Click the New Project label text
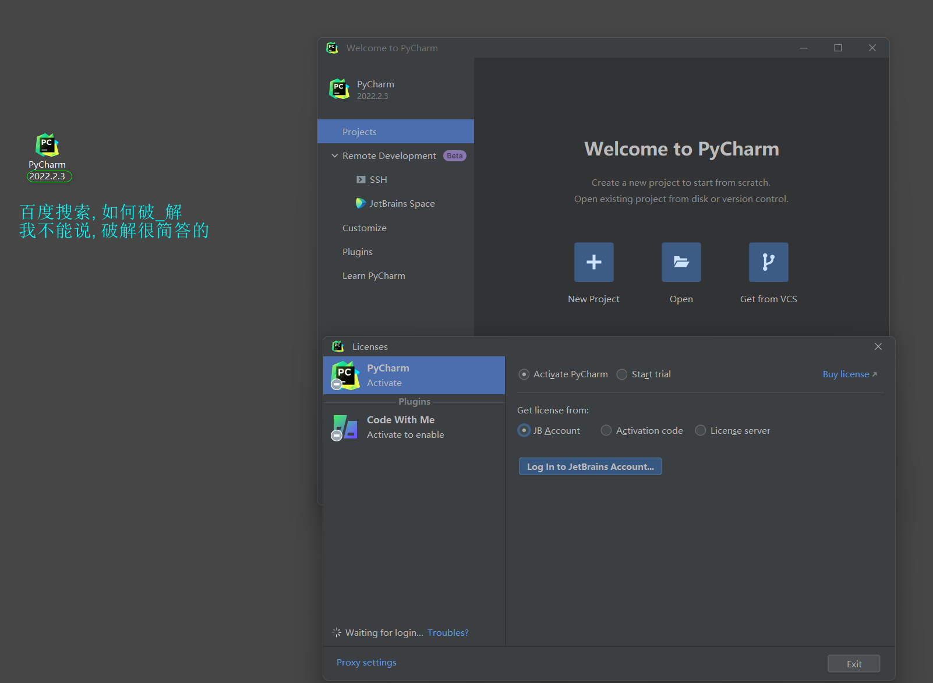This screenshot has height=683, width=933. pos(593,299)
